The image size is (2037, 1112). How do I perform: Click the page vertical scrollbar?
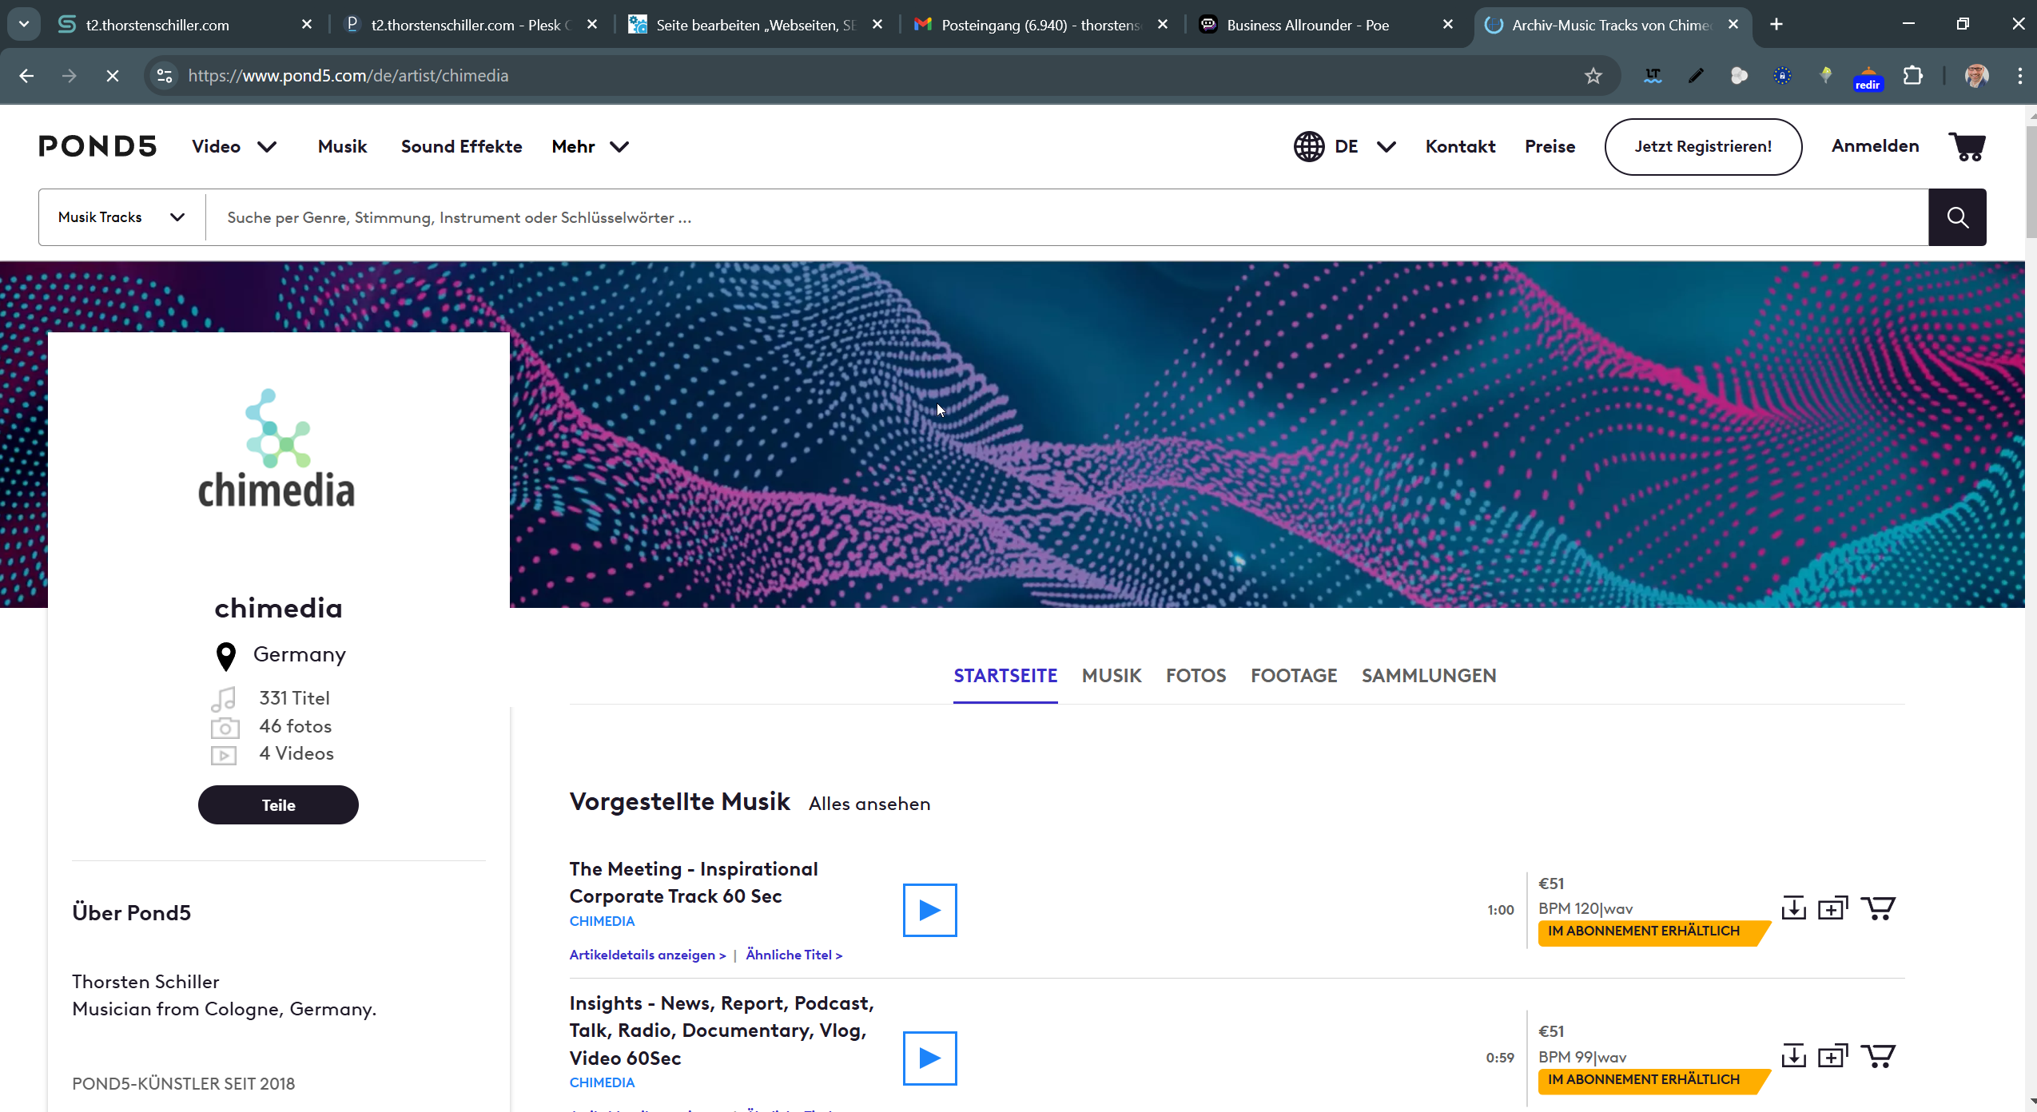[x=2031, y=184]
